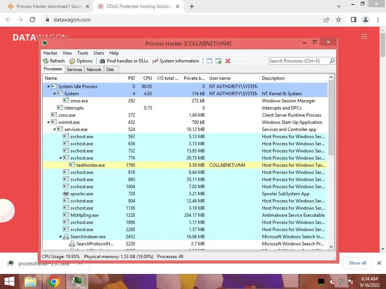
Task: Click the Search Processes input field
Action: click(299, 61)
